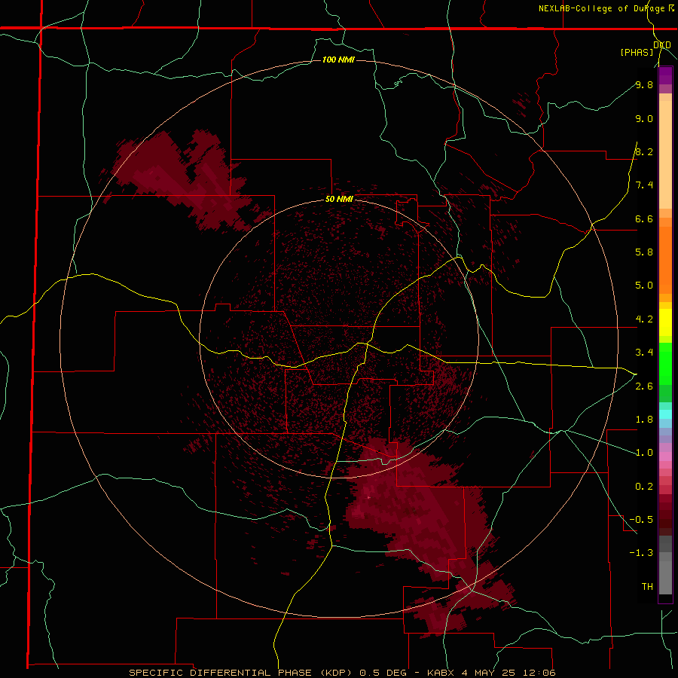This screenshot has width=678, height=678.
Task: Click the KABX 4 MAY 25 12:06 timestamp
Action: point(491,673)
